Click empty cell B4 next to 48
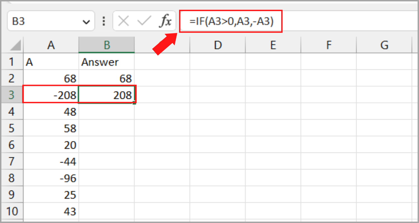The image size is (419, 223). (107, 111)
